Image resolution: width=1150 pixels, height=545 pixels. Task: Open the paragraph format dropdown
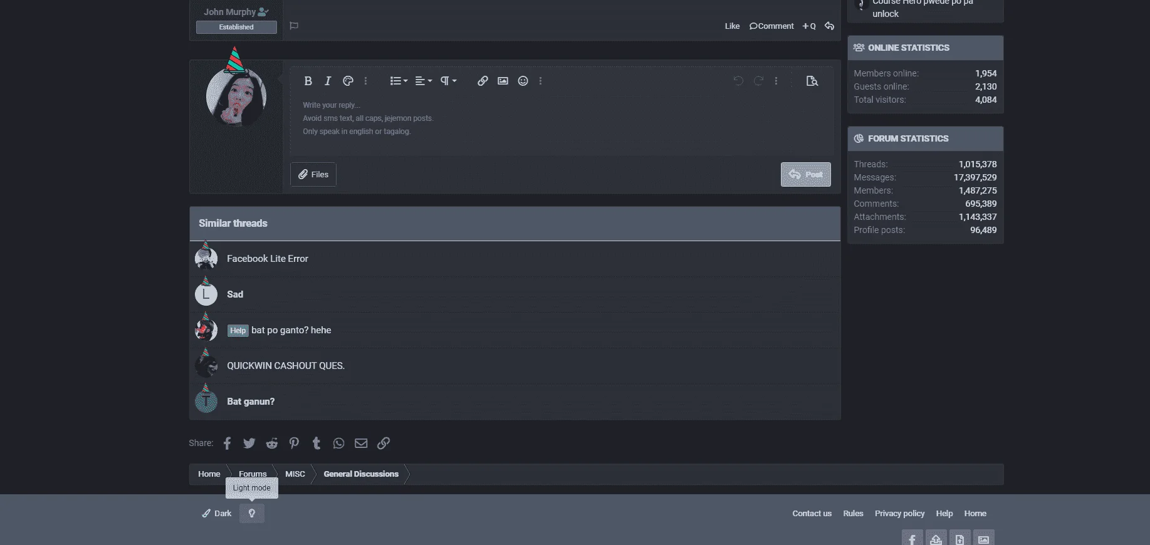[x=448, y=81]
